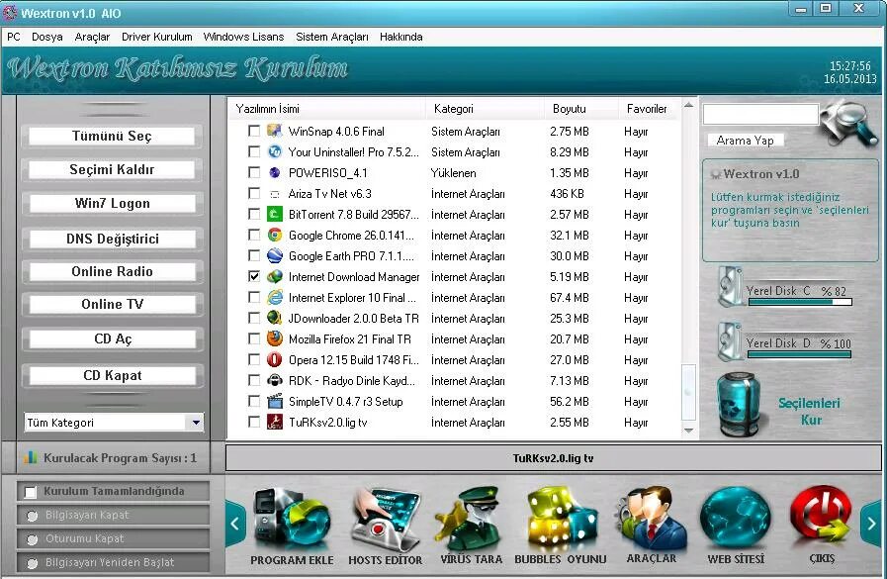This screenshot has height=579, width=887.
Task: Select Oturumu Kapat radio button
Action: (33, 539)
